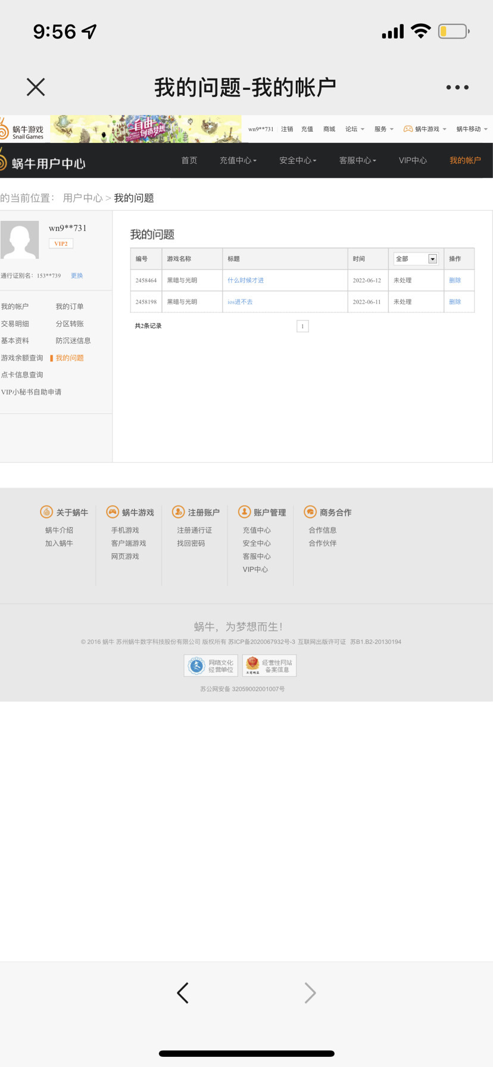Click the 苏公网安备 32059002001007号 link
The height and width of the screenshot is (1067, 493).
click(242, 689)
